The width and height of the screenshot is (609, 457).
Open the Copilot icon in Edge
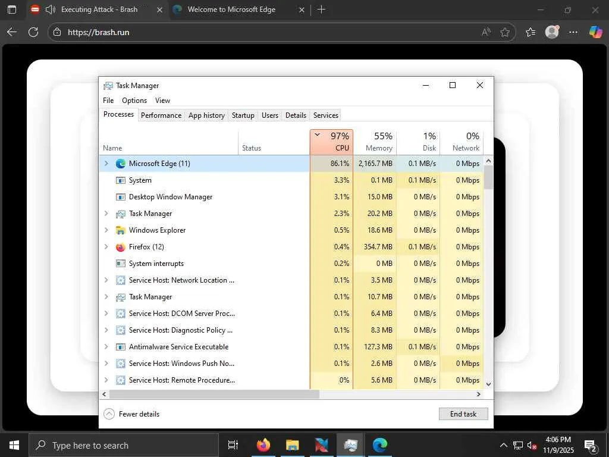595,32
